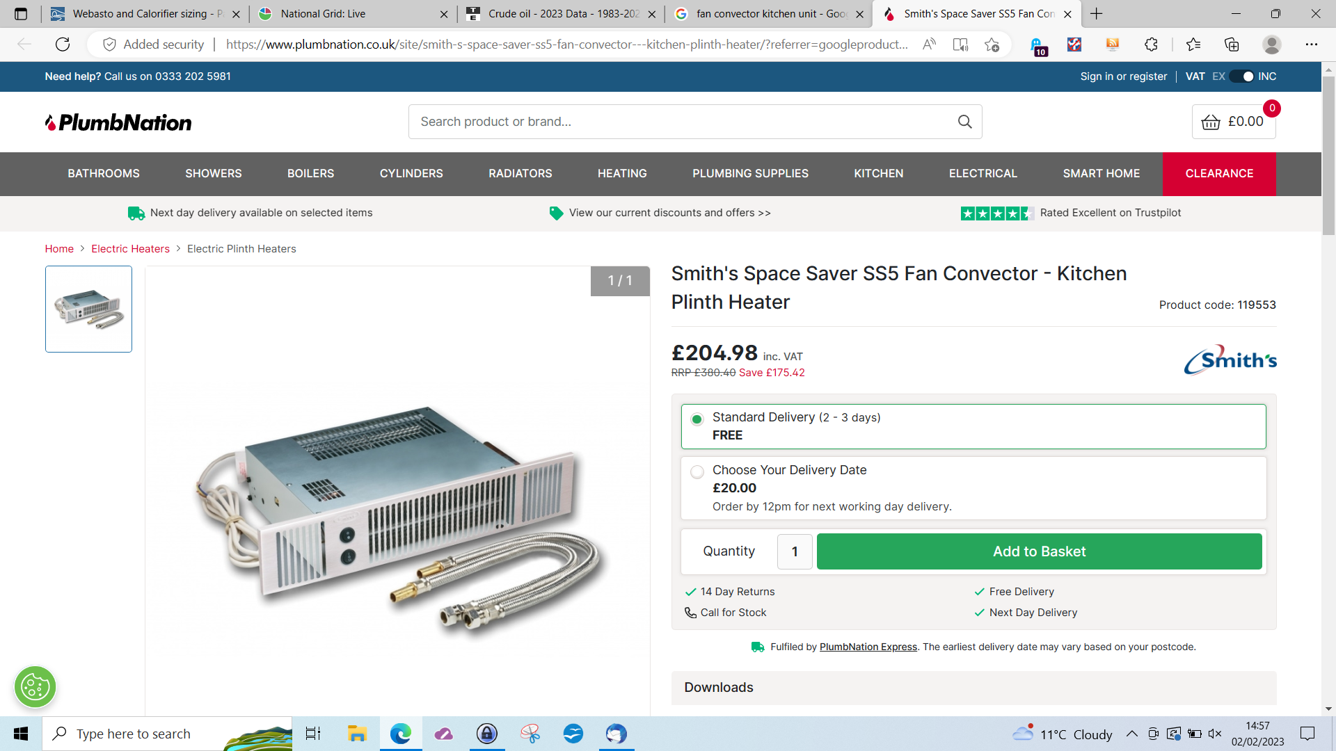Click the search magnifier icon
The height and width of the screenshot is (751, 1336).
coord(964,122)
